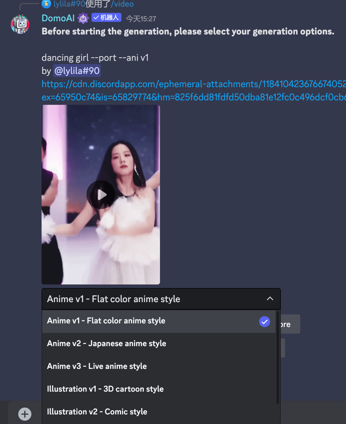
Task: Open the DomoAI username profile
Action: click(58, 18)
